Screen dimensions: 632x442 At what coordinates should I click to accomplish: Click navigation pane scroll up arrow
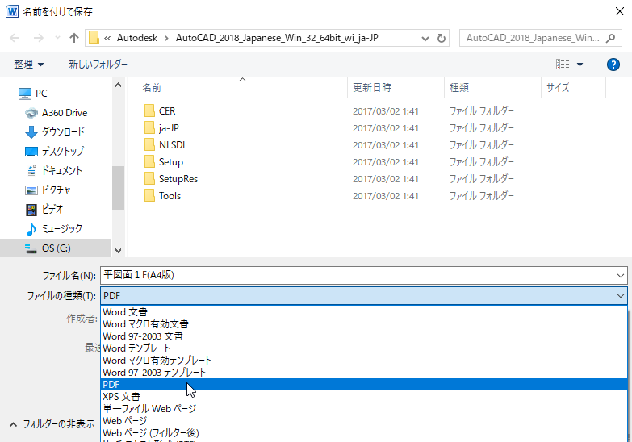pyautogui.click(x=118, y=85)
